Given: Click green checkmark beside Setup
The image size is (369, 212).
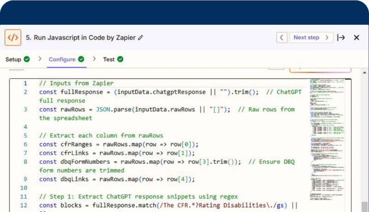Looking at the screenshot, I should [27, 59].
